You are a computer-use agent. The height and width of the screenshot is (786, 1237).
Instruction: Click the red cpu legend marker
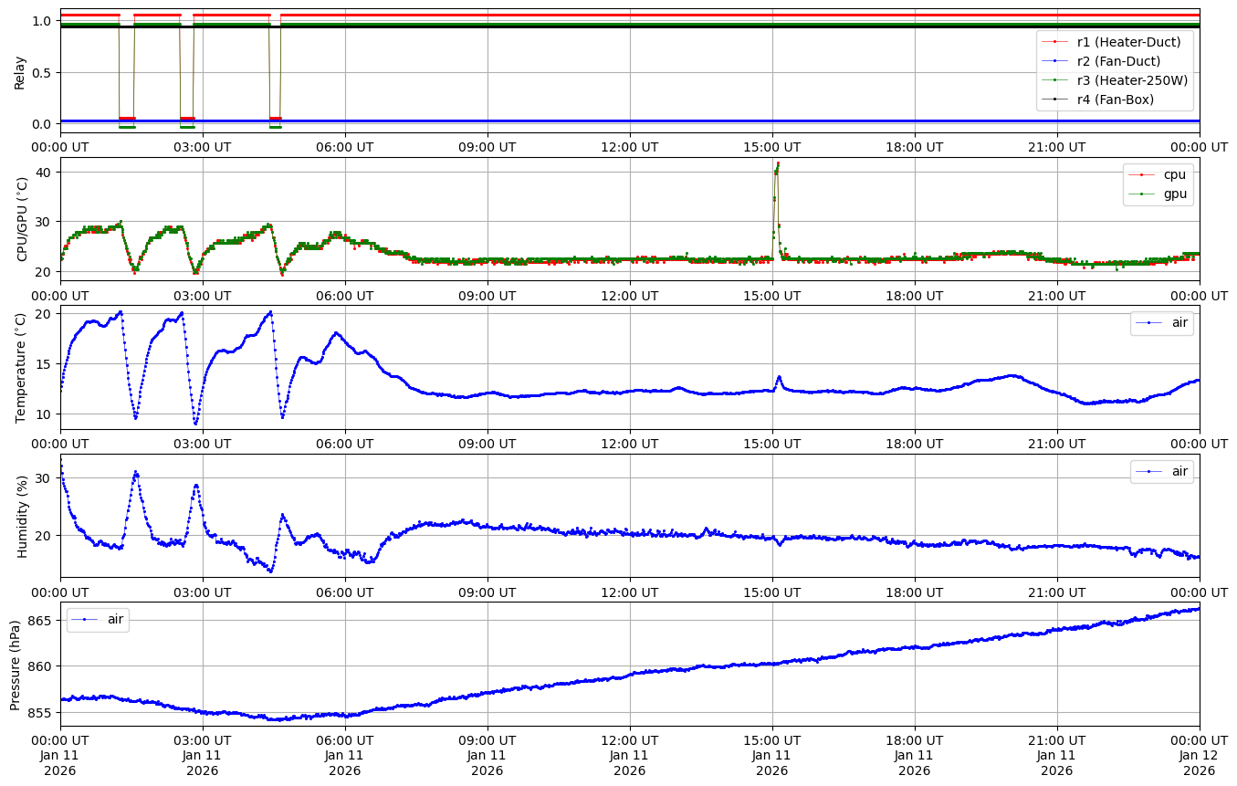1143,174
